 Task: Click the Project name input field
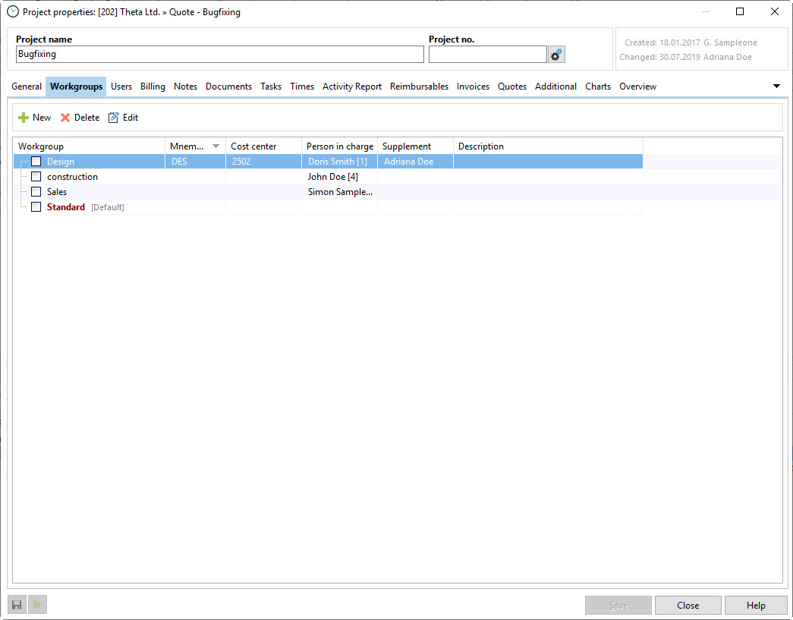point(219,55)
